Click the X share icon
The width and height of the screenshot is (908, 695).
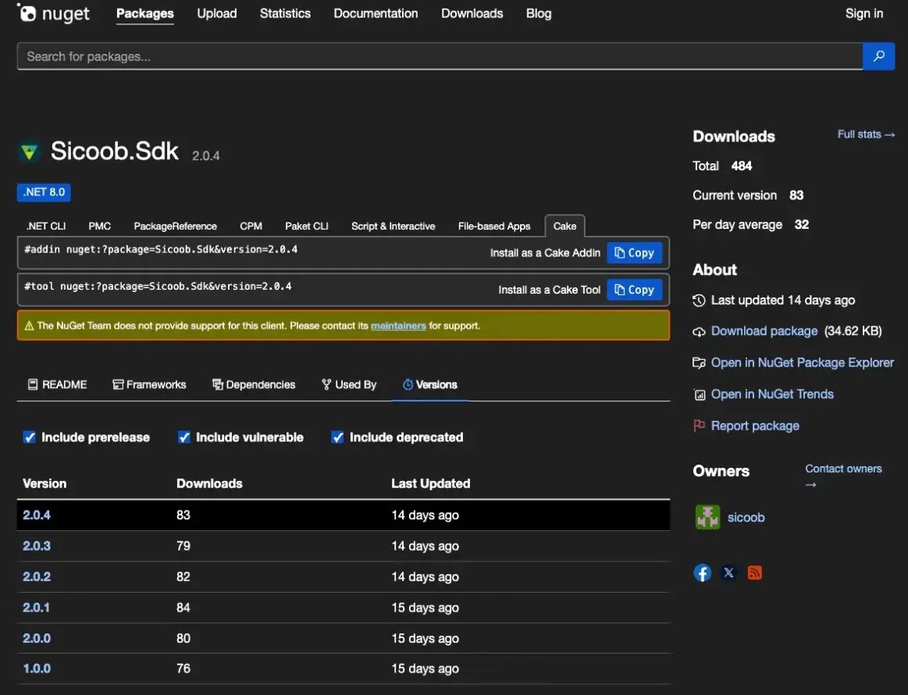click(x=728, y=573)
